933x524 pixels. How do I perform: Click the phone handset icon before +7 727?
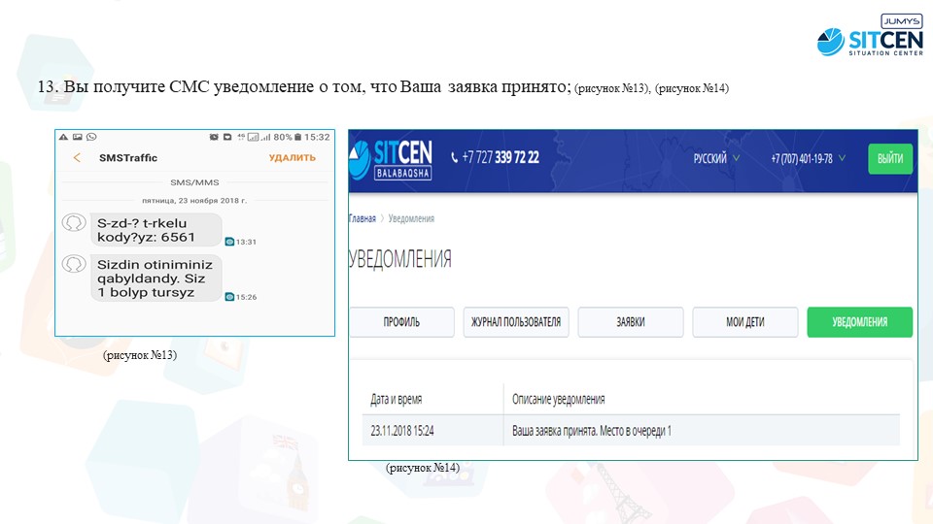[454, 158]
